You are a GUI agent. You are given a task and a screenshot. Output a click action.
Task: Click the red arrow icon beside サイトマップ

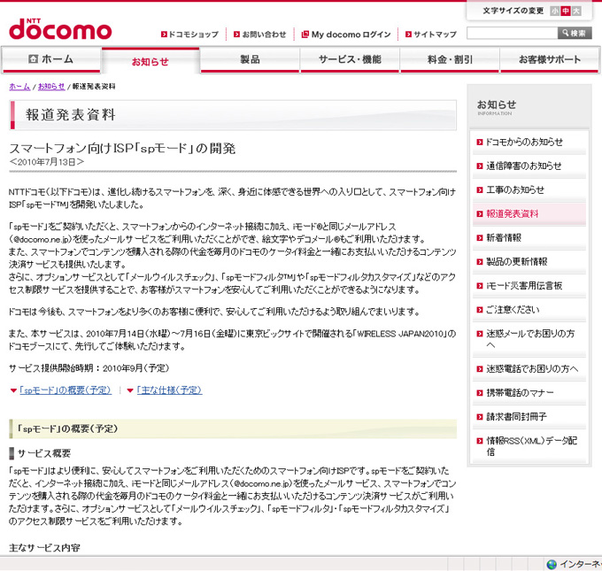(408, 35)
